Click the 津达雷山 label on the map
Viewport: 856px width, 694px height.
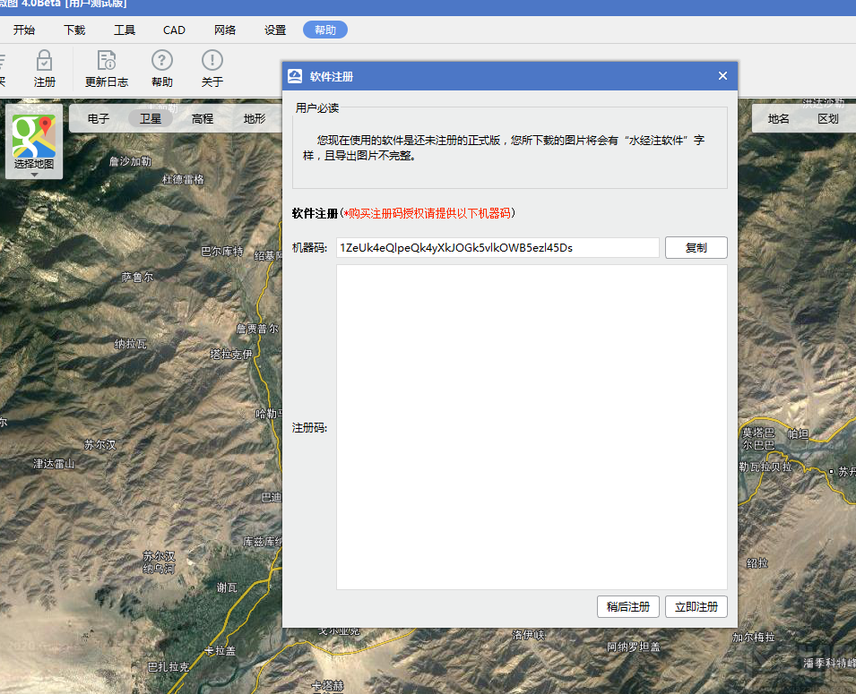[x=54, y=464]
